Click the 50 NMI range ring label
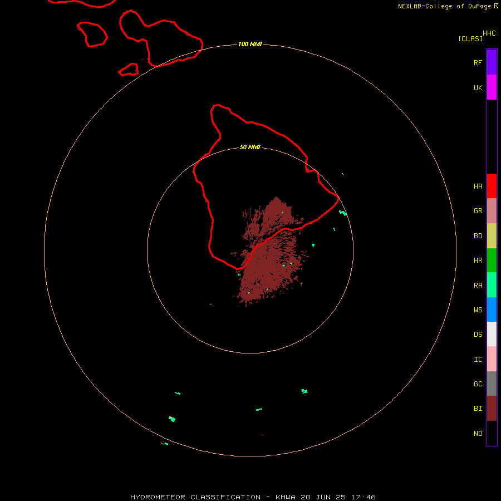This screenshot has width=501, height=501. tap(250, 147)
